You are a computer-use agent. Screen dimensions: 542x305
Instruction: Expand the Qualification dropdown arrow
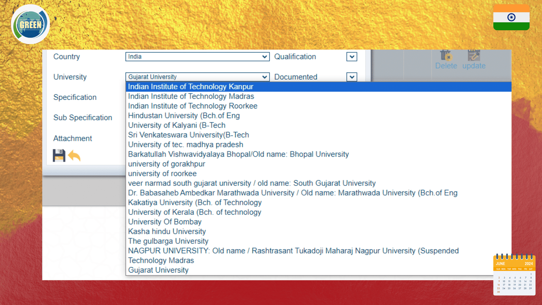pyautogui.click(x=352, y=57)
